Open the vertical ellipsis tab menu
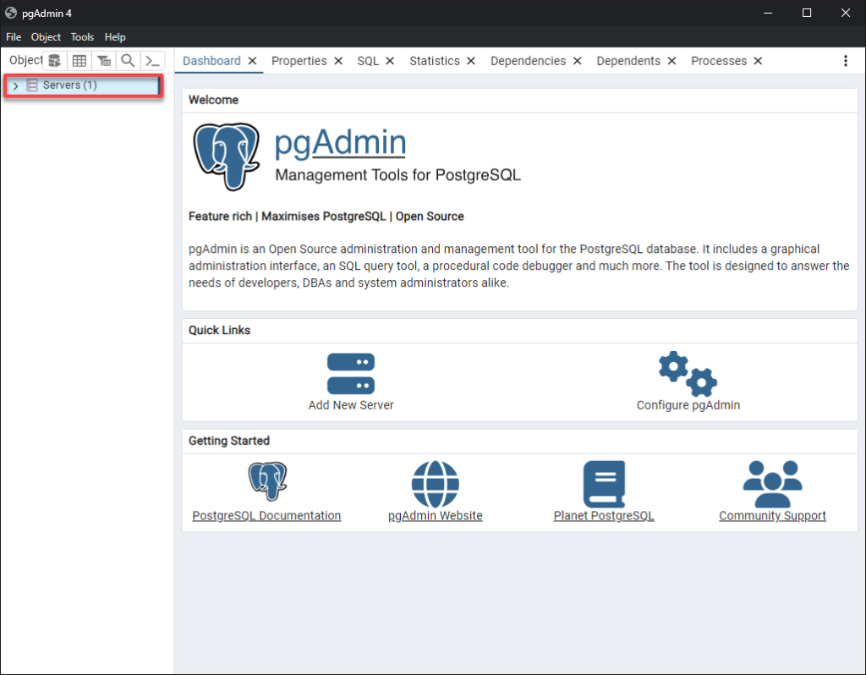Image resolution: width=866 pixels, height=675 pixels. pyautogui.click(x=845, y=60)
